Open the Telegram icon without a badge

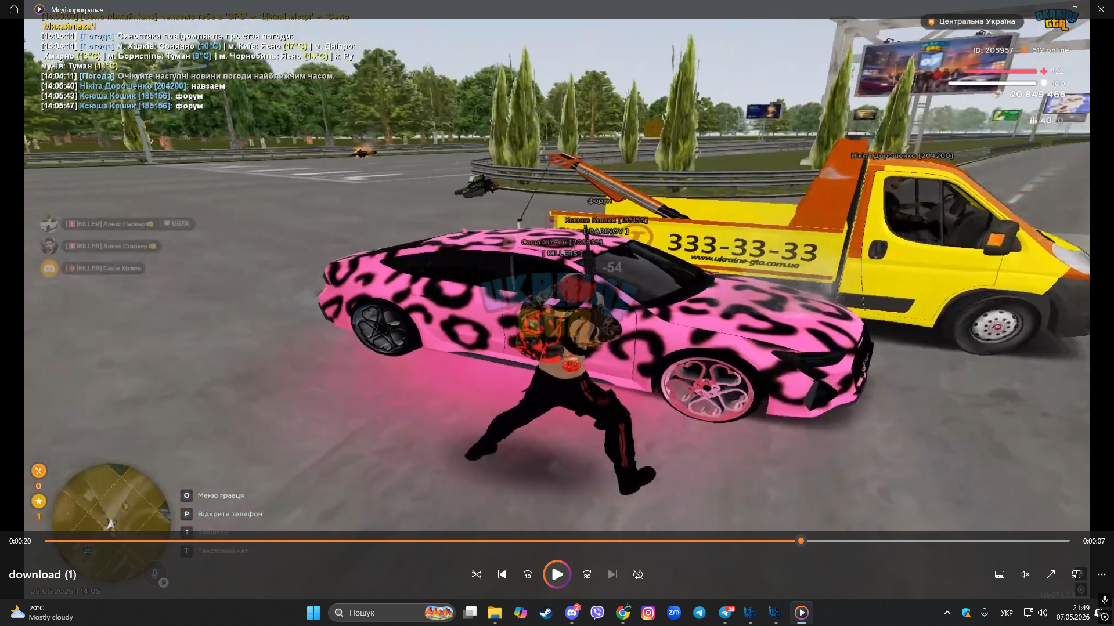pos(700,613)
